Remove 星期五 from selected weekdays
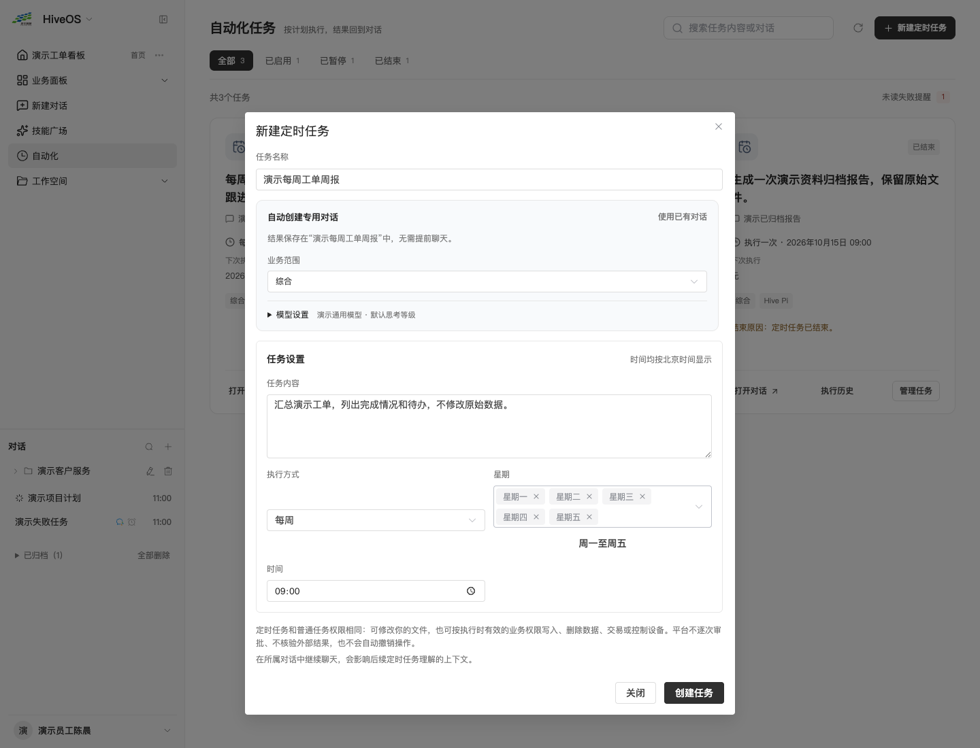Viewport: 980px width, 748px height. 589,517
